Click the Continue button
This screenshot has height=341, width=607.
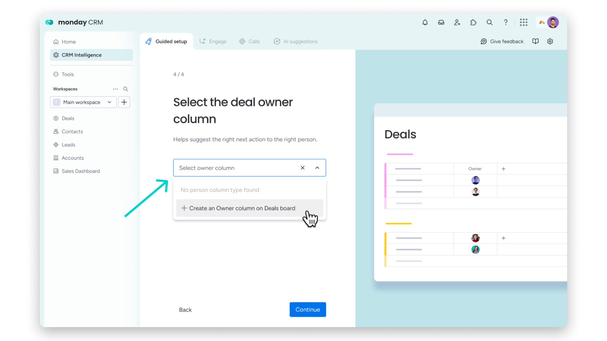click(308, 310)
